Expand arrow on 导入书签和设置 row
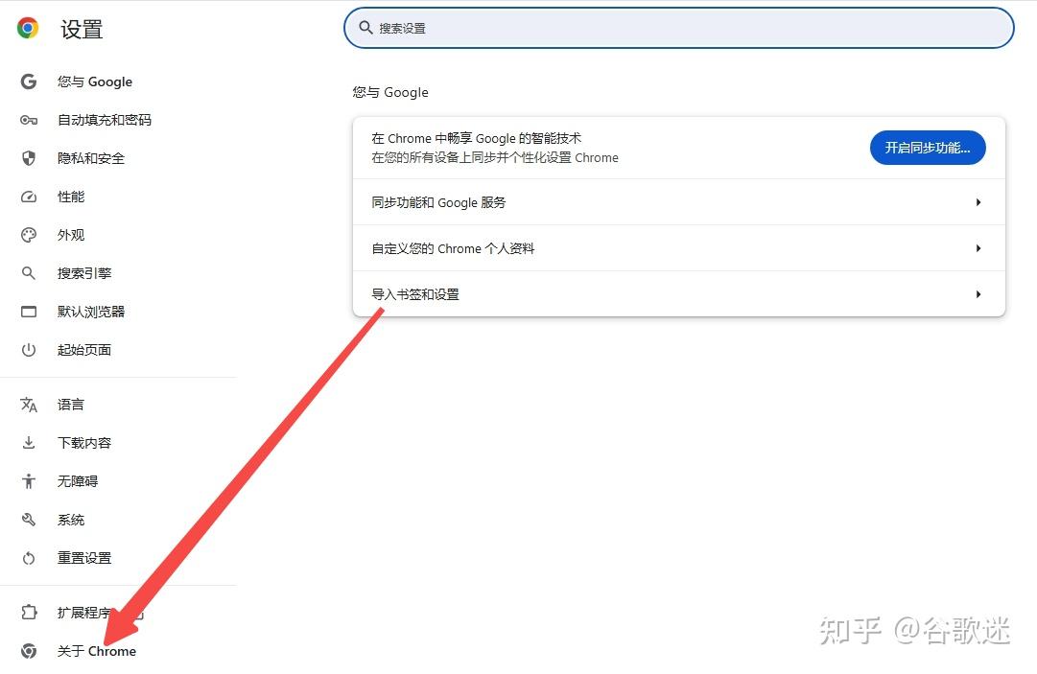 (x=978, y=294)
